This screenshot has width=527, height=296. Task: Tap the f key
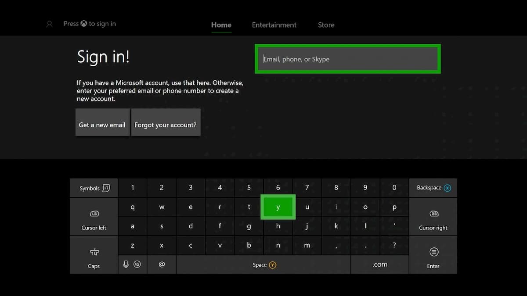220,226
